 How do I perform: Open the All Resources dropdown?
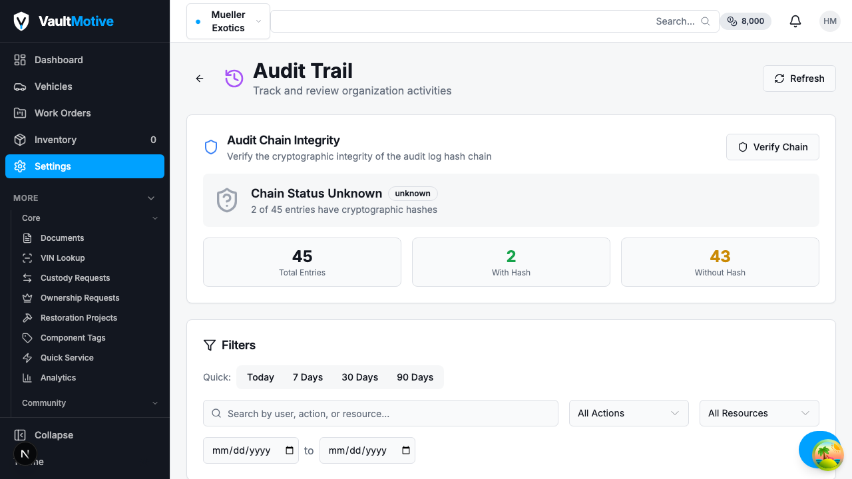[759, 413]
